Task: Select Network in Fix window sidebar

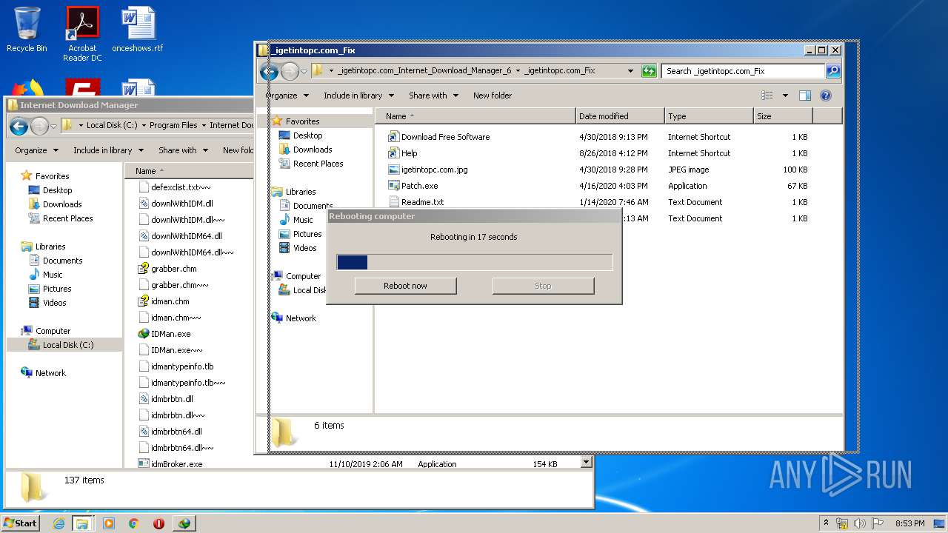Action: click(294, 318)
